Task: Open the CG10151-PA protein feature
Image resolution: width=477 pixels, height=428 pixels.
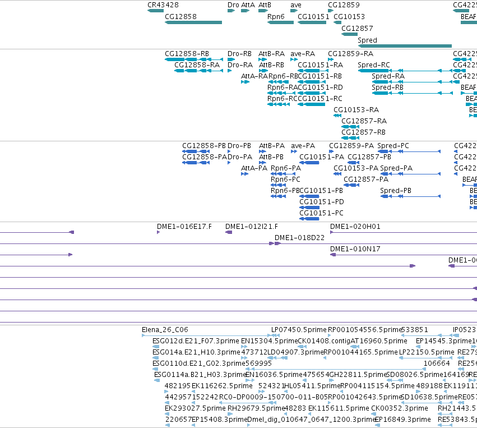Action: coord(309,163)
